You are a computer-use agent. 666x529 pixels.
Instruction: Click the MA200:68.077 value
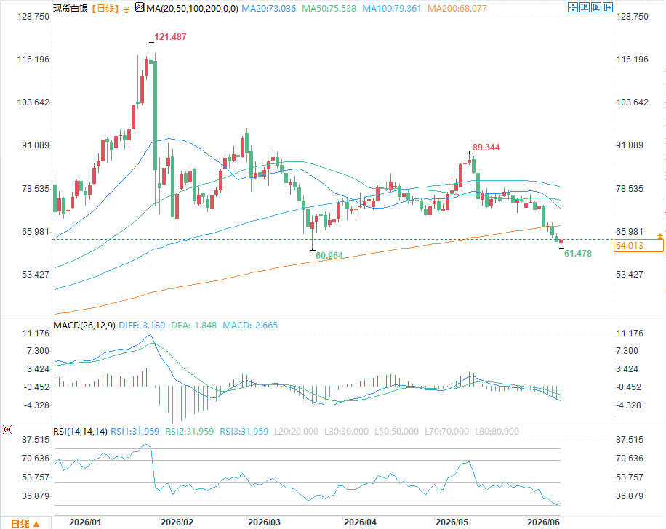(x=457, y=9)
